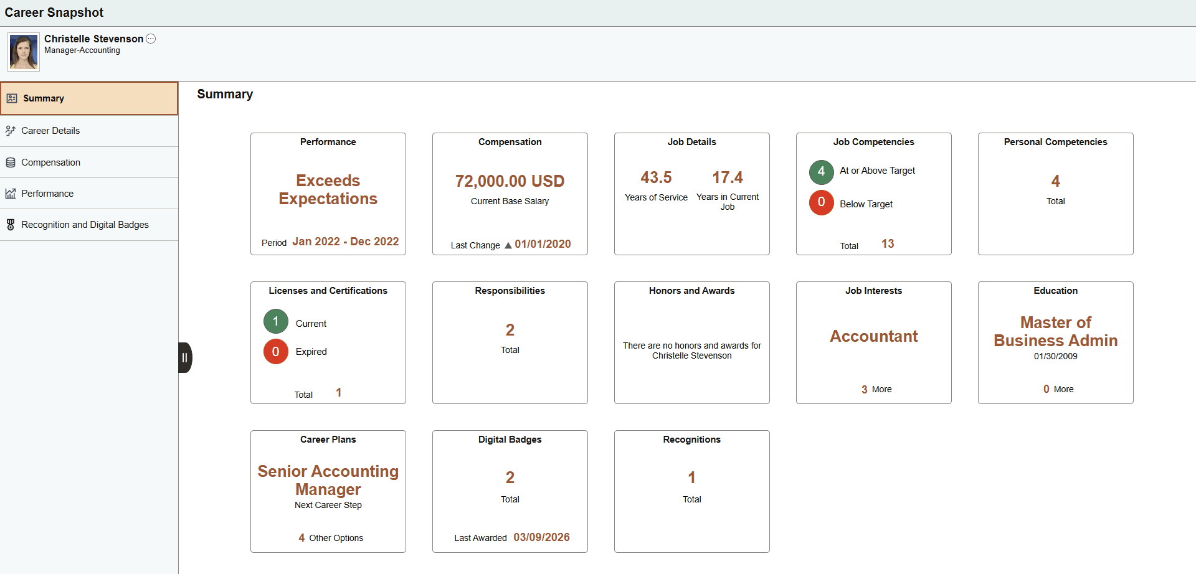Click the Christelle Stevenson name header
Image resolution: width=1196 pixels, height=574 pixels.
(x=94, y=39)
